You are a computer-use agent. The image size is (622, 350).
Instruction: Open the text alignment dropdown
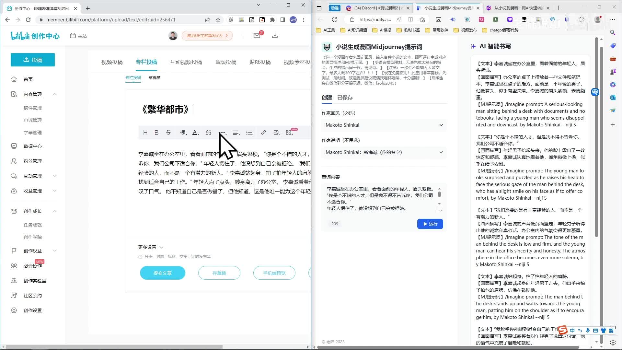[x=236, y=133]
